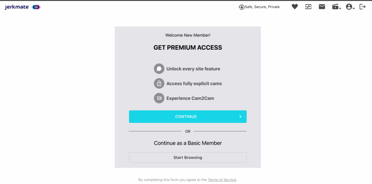
Task: Open messages with the envelope icon
Action: 322,7
